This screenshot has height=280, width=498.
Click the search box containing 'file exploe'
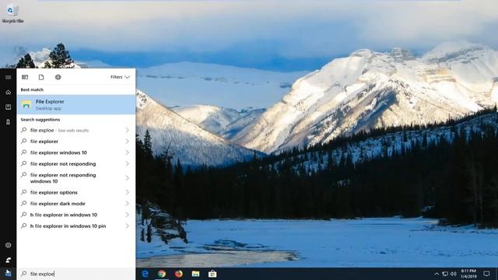point(76,274)
